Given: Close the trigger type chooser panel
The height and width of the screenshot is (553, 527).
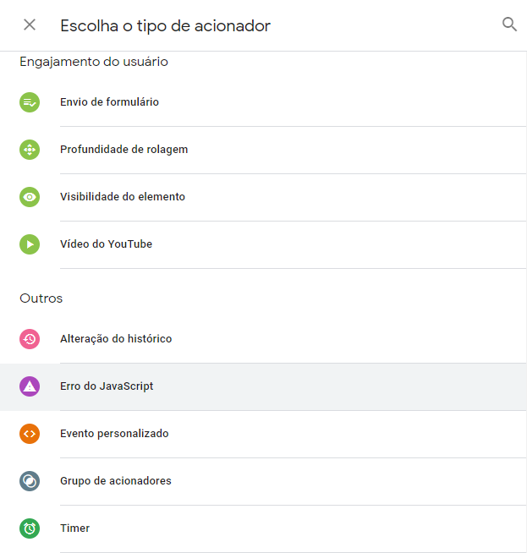Looking at the screenshot, I should point(30,25).
